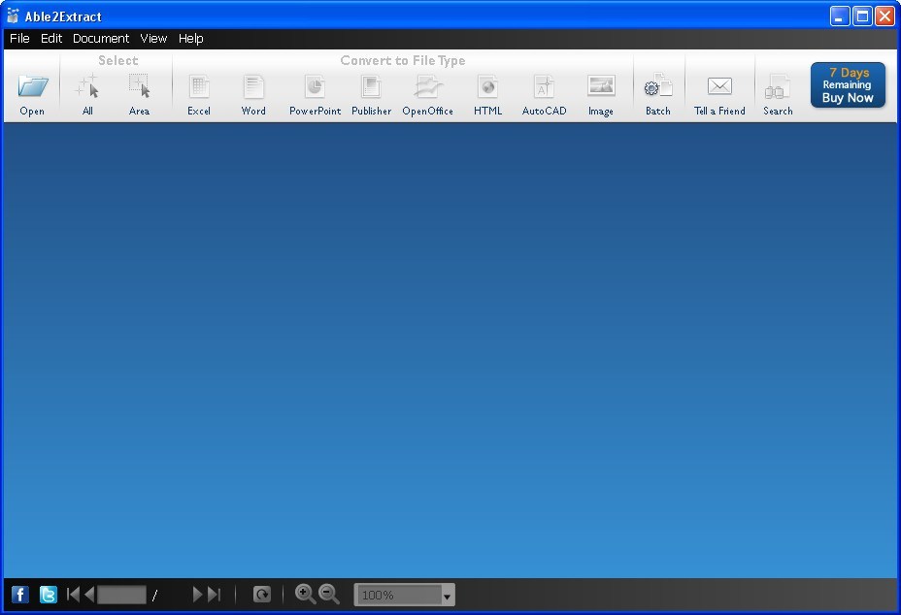Convert to PowerPoint format
901x615 pixels.
click(315, 92)
